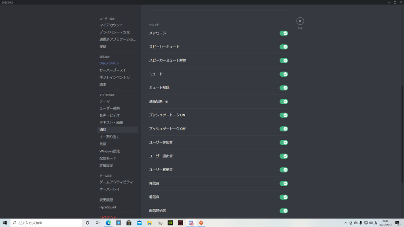Open the volume tray icon
The height and width of the screenshot is (227, 404).
(x=371, y=223)
